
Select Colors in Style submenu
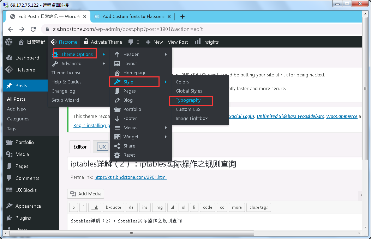[182, 82]
